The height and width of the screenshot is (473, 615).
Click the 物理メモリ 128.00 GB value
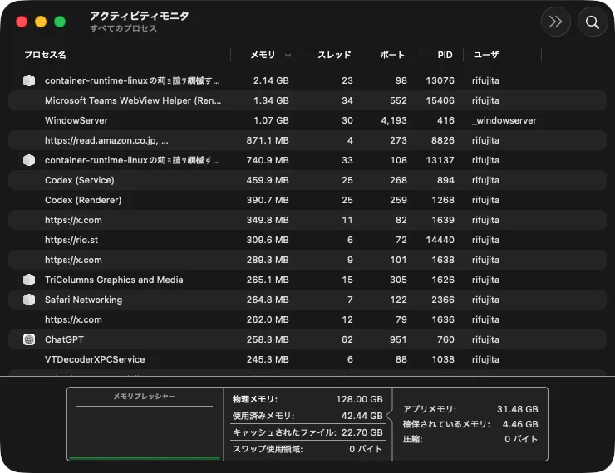pos(359,399)
